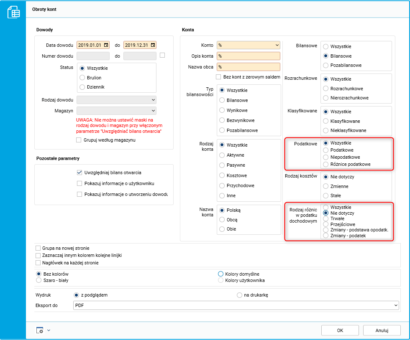The image size is (410, 340).
Task: Check Zaznaczaj innym kolorem kolejne linijki
Action: [x=38, y=255]
